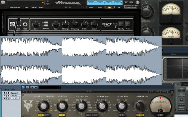Switch to the Cab tab in Ampeg SVX

click(x=119, y=7)
